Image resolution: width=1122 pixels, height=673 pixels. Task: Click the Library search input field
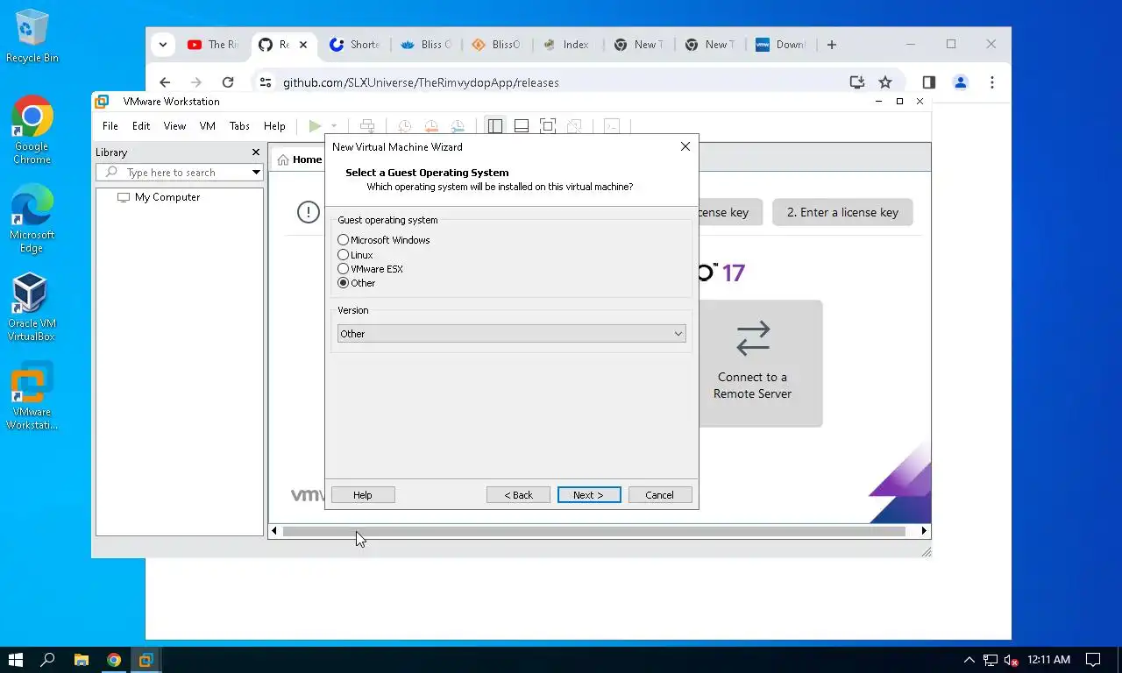point(180,173)
